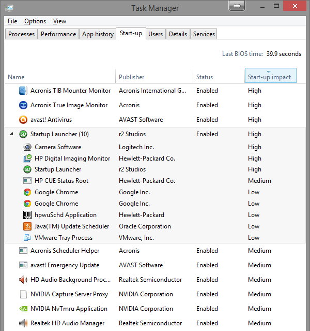The width and height of the screenshot is (310, 331).
Task: Select the Start-up tab
Action: pyautogui.click(x=131, y=33)
